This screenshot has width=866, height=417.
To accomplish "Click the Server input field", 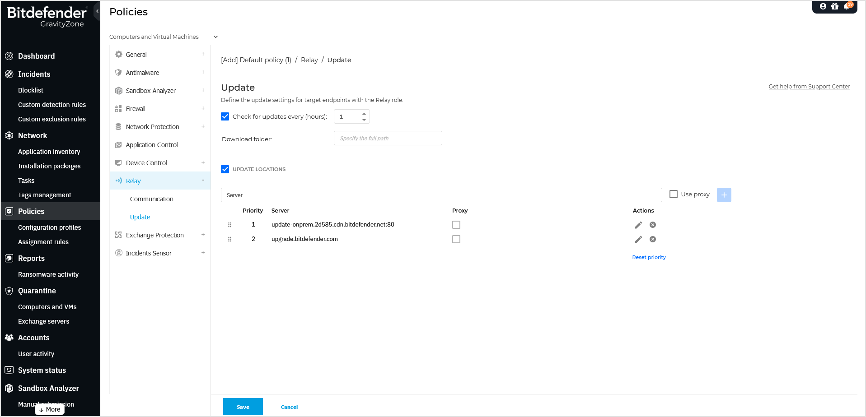I will click(x=441, y=195).
